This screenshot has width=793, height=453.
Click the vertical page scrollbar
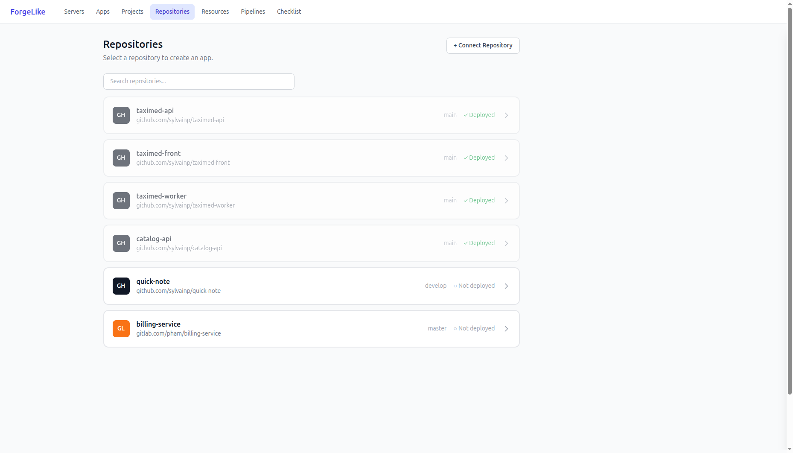(x=789, y=201)
